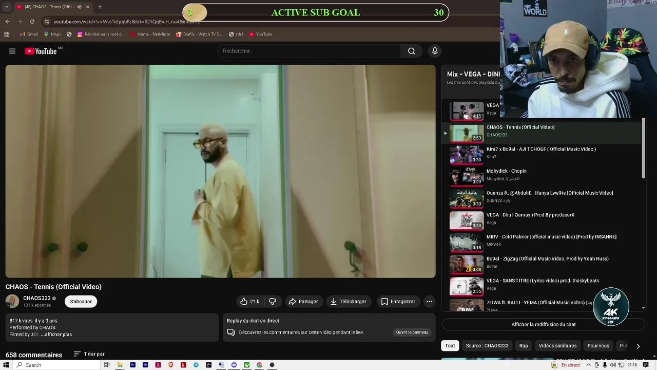
Task: Select the Rap filter chip
Action: click(x=524, y=346)
